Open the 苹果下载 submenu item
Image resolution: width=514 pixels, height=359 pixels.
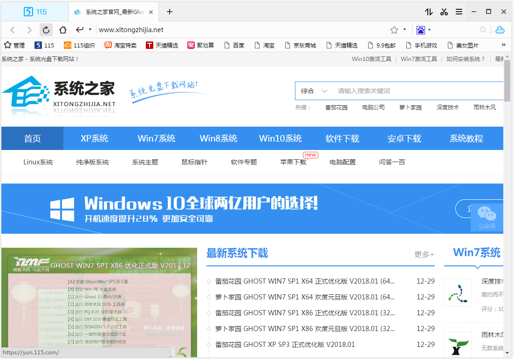293,162
